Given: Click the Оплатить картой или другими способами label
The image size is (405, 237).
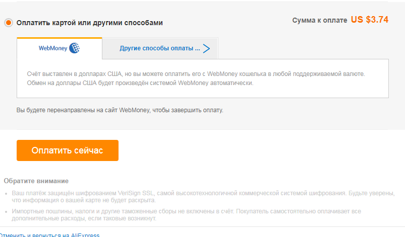Looking at the screenshot, I should pyautogui.click(x=90, y=23).
